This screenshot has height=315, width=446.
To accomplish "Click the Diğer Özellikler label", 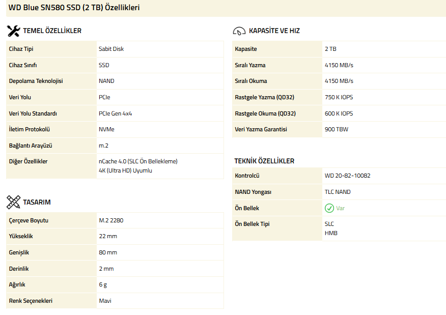I will (28, 161).
